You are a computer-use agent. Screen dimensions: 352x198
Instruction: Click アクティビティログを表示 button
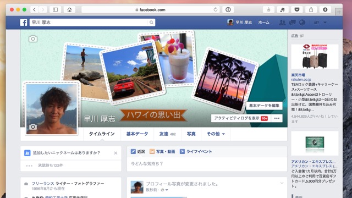pyautogui.click(x=241, y=118)
